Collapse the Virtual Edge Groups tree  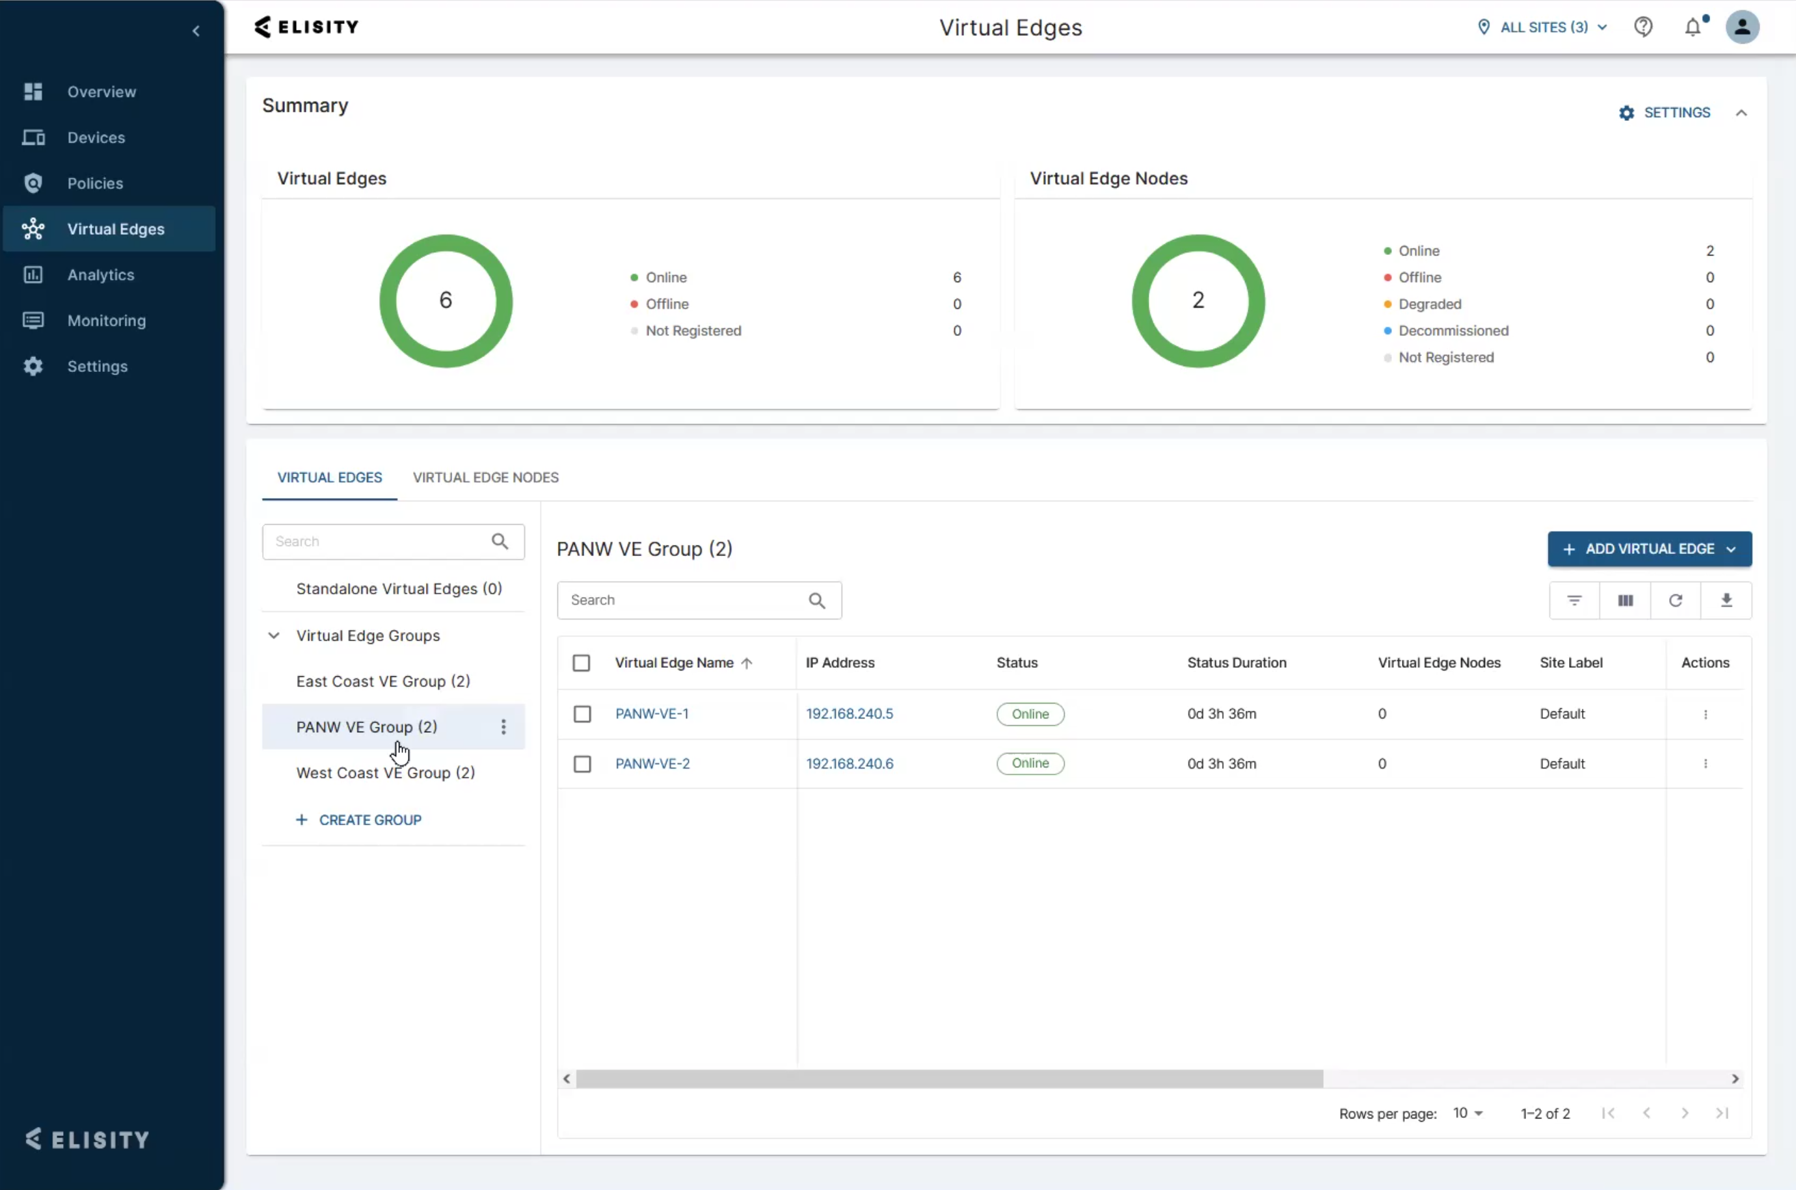tap(274, 635)
